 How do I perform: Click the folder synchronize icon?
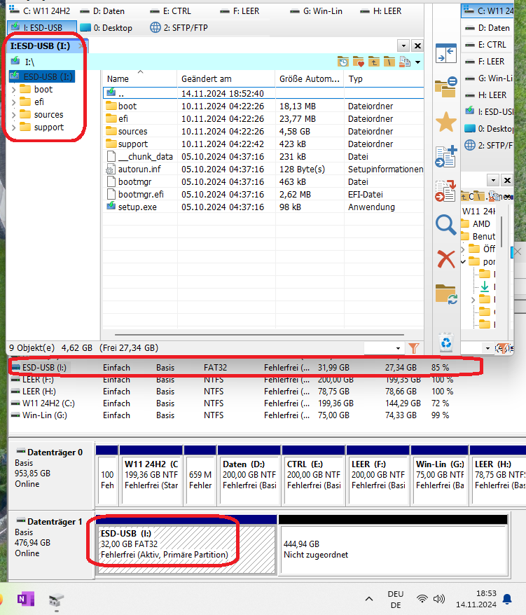pyautogui.click(x=446, y=294)
